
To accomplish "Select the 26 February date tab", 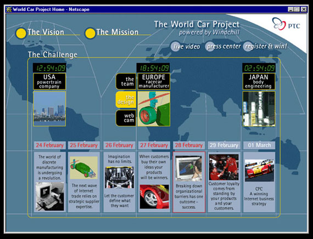I will [119, 145].
